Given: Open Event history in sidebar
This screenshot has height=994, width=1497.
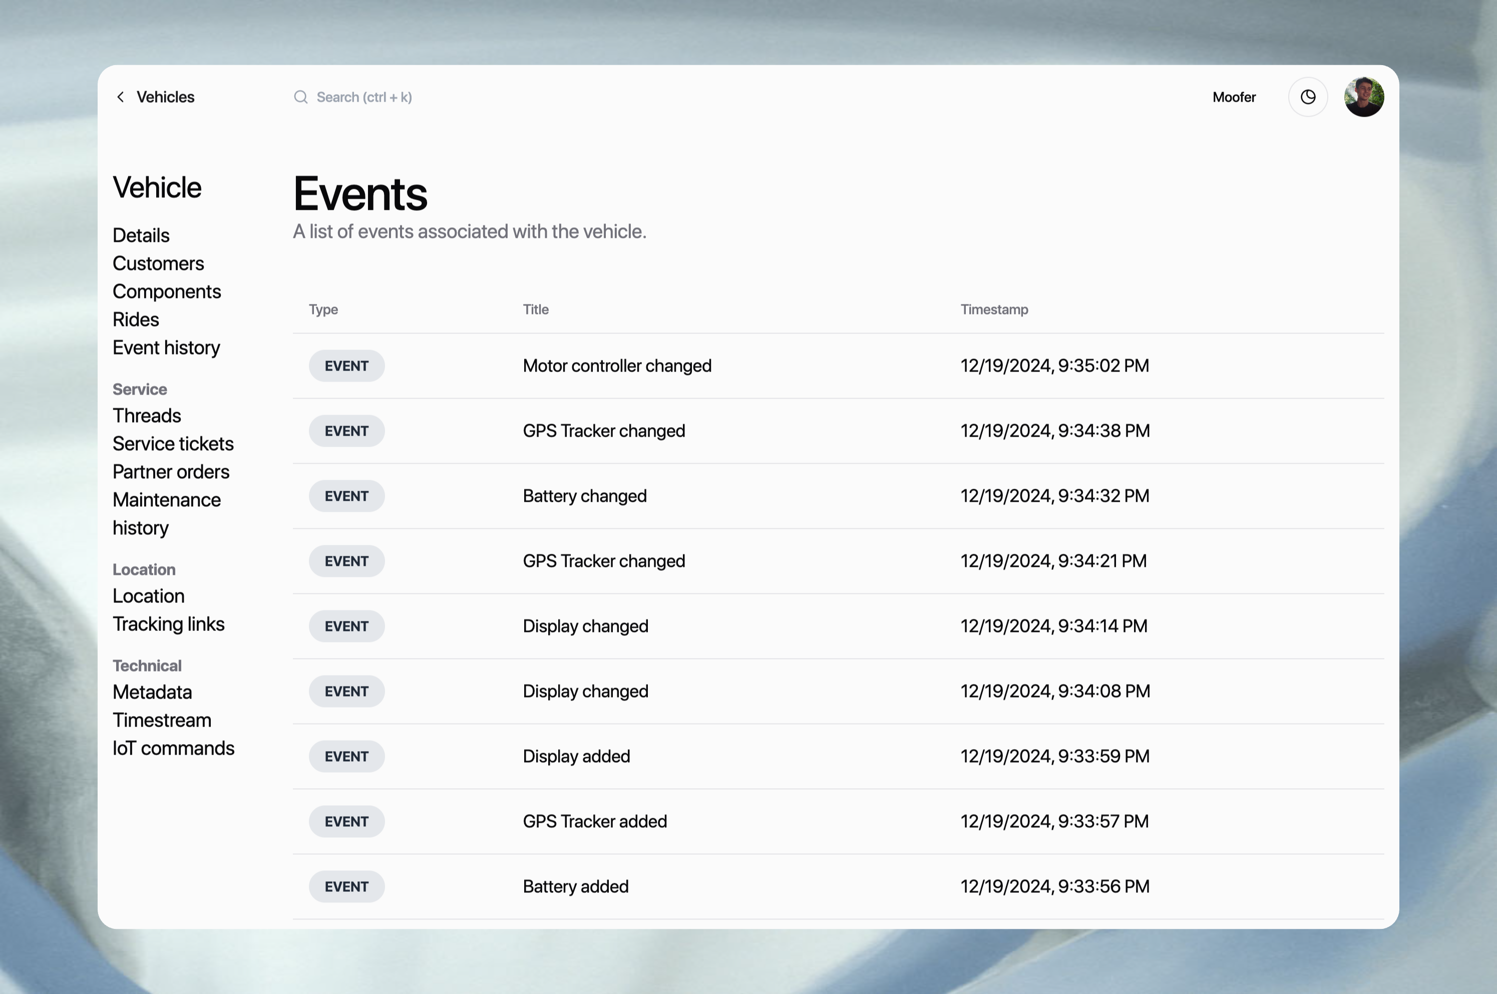Looking at the screenshot, I should pyautogui.click(x=166, y=348).
